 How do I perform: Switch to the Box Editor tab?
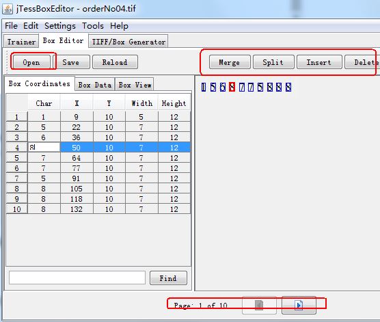tap(64, 41)
